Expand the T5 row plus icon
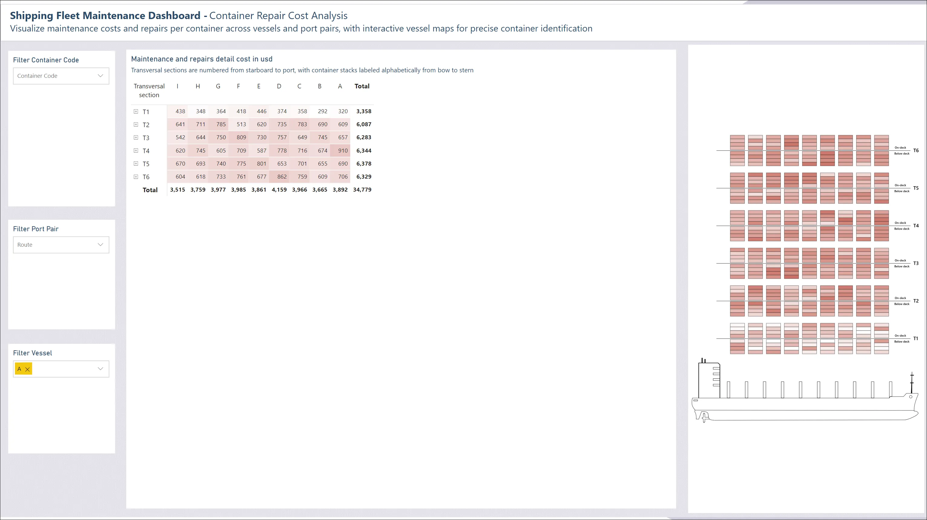This screenshot has width=927, height=520. 136,163
